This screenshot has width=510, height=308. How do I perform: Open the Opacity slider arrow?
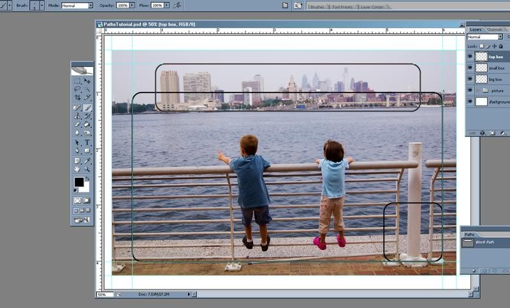coord(132,6)
